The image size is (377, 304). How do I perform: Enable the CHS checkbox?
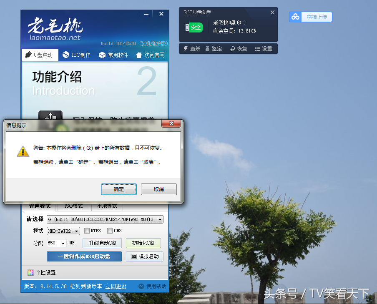tap(110, 231)
